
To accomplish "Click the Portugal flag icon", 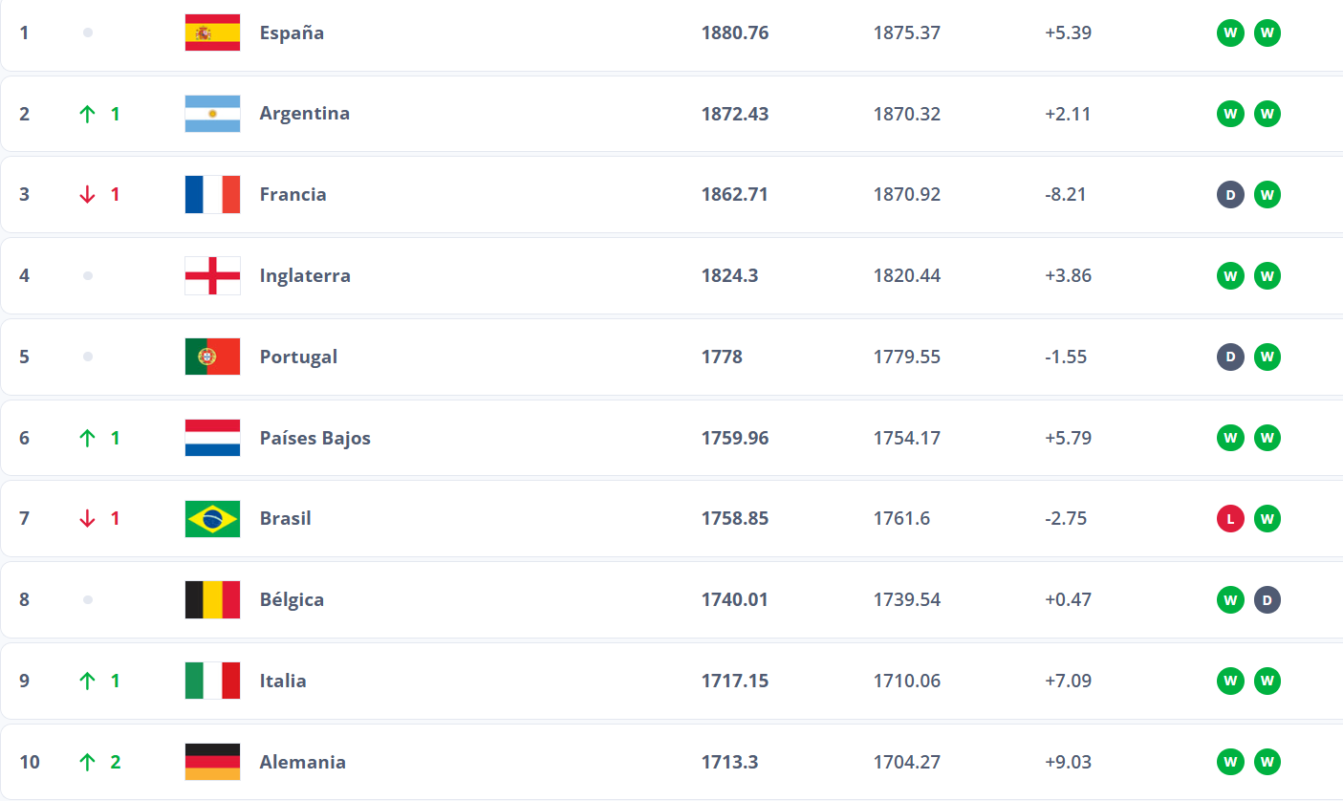I will click(x=212, y=357).
